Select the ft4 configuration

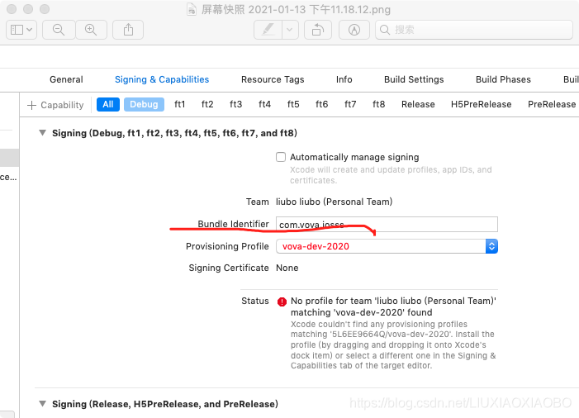(265, 104)
